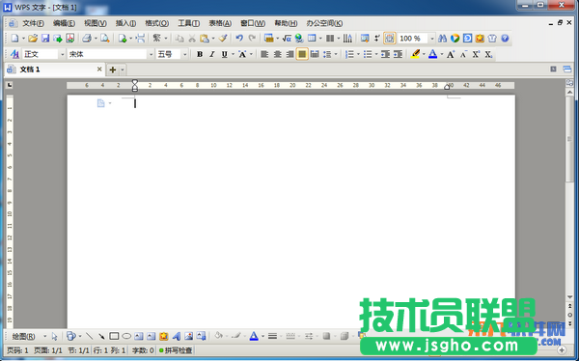Screen dimensions: 579x361
Task: Select the Arrow drawing tool
Action: pos(101,336)
